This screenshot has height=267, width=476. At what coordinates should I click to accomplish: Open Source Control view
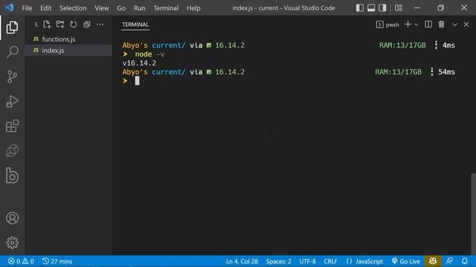pos(12,76)
